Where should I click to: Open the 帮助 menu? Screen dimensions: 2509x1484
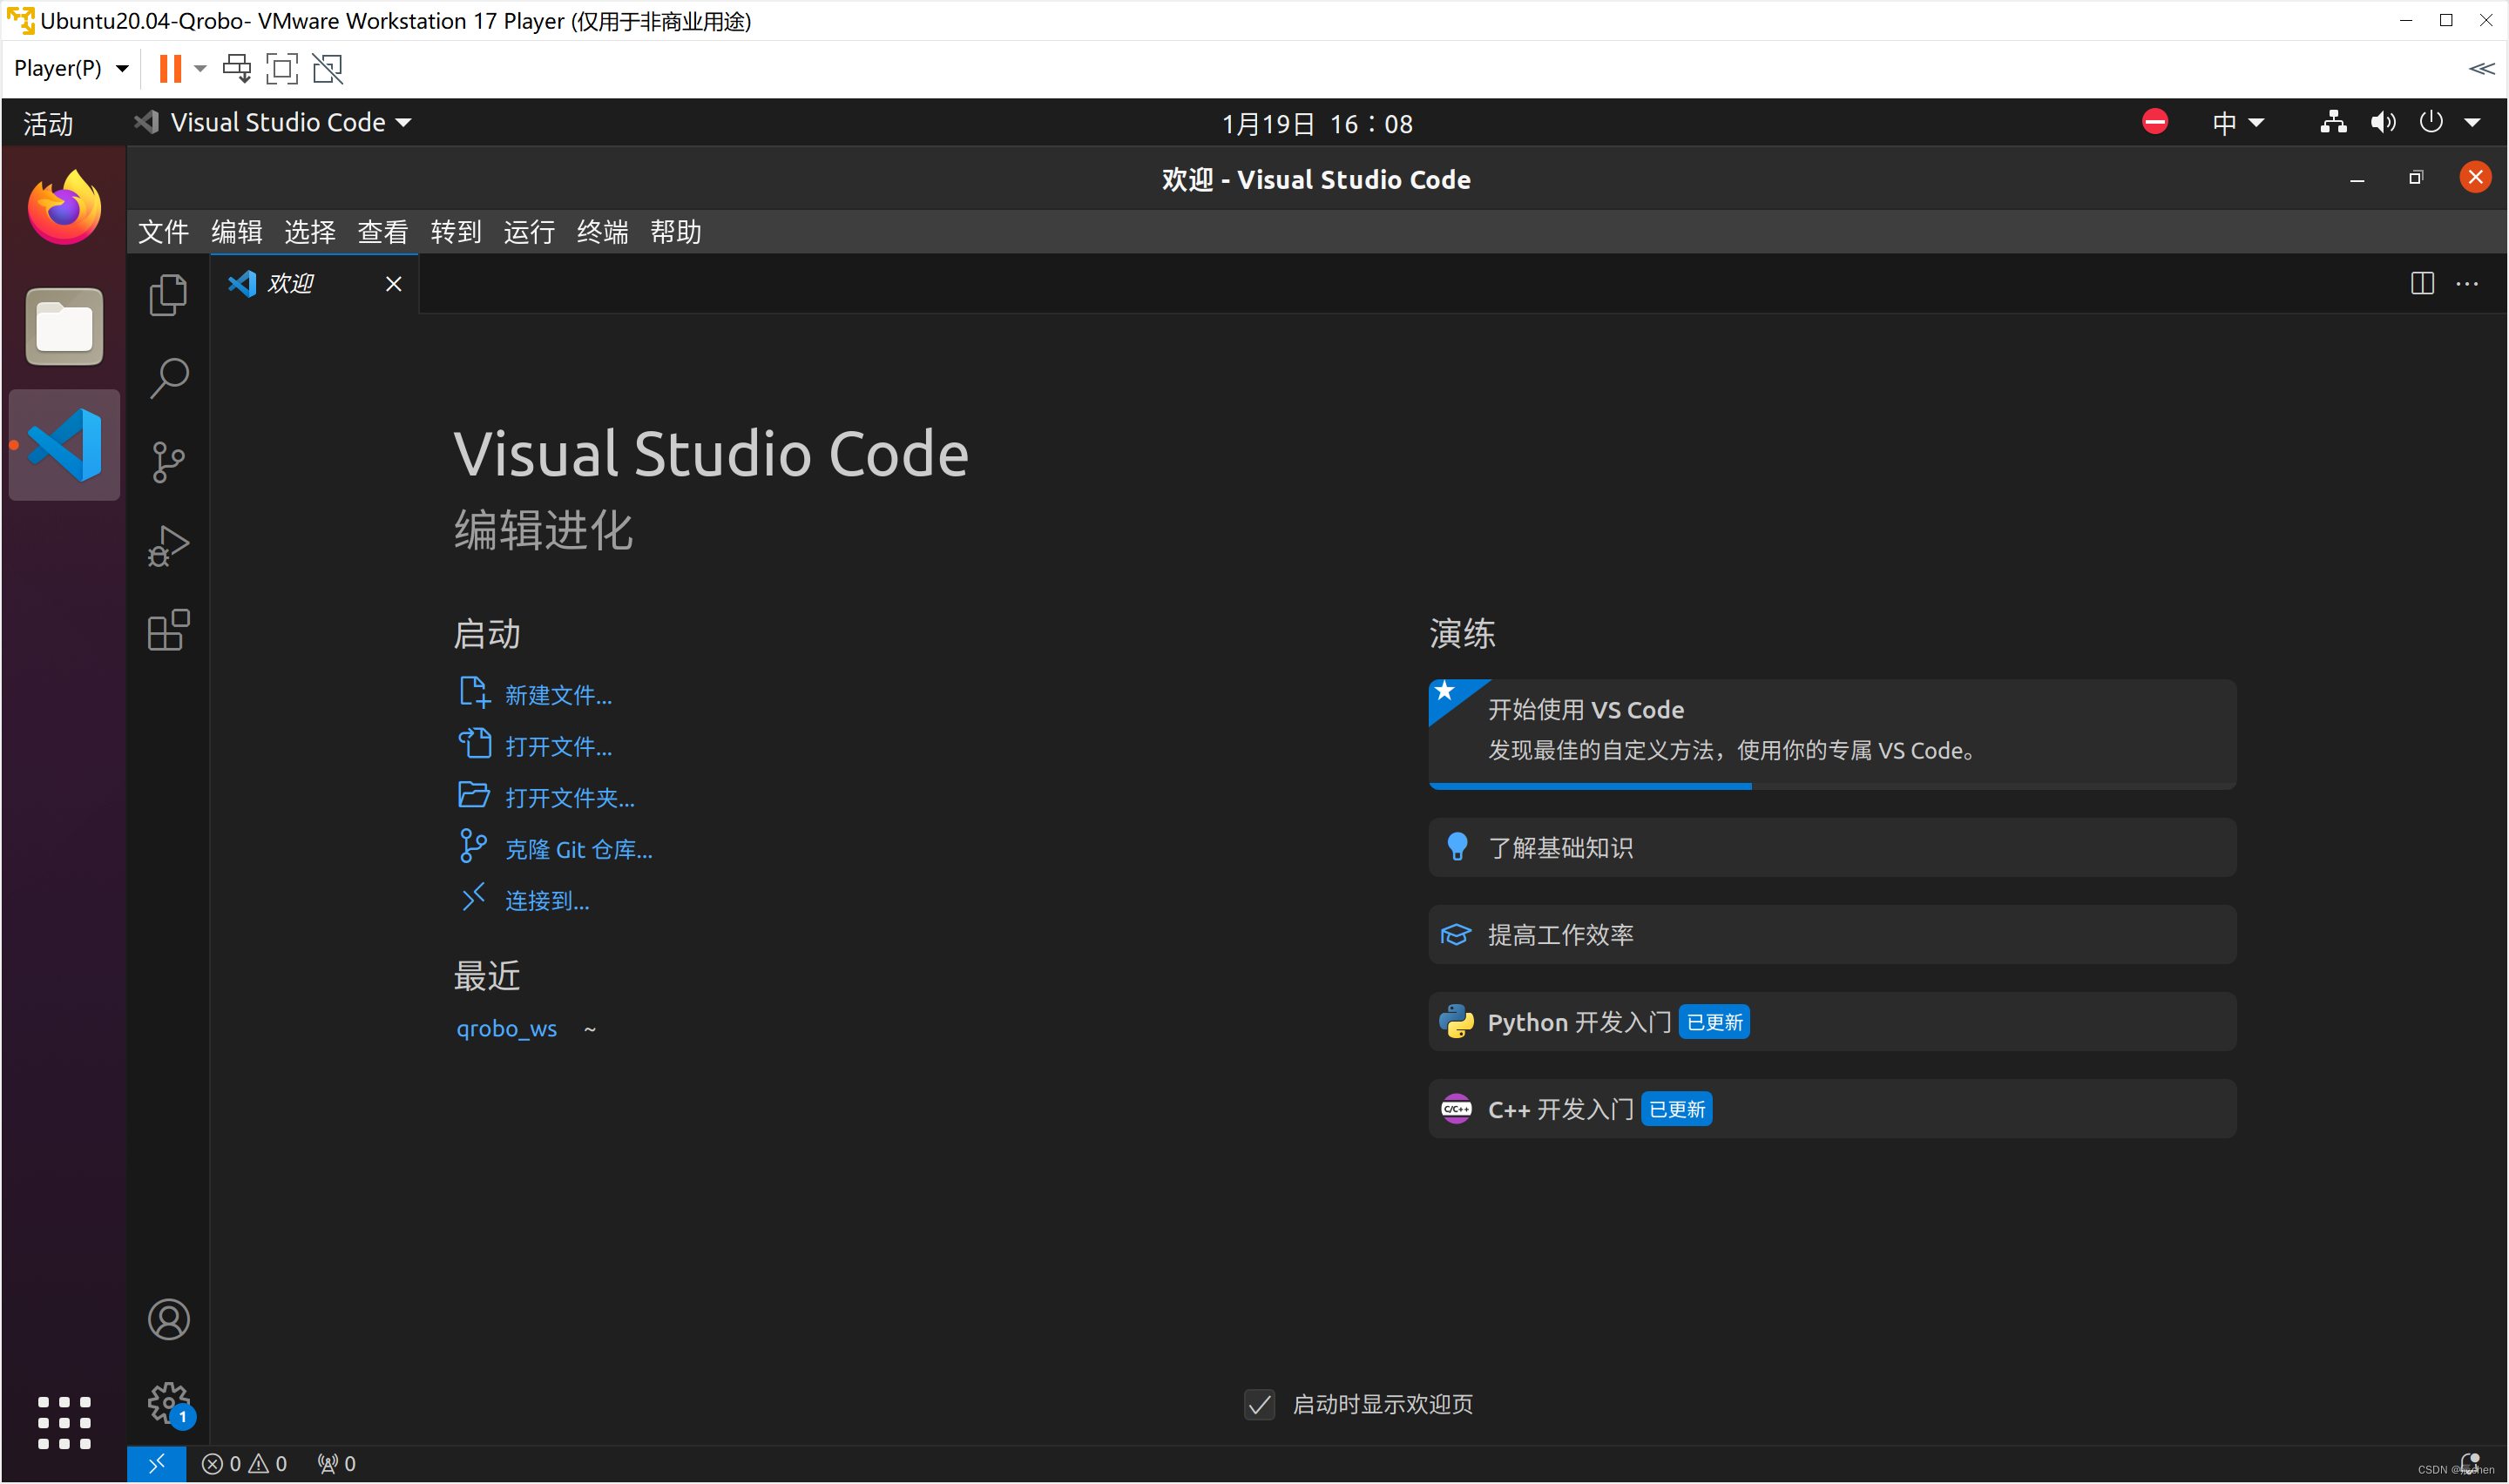tap(675, 232)
